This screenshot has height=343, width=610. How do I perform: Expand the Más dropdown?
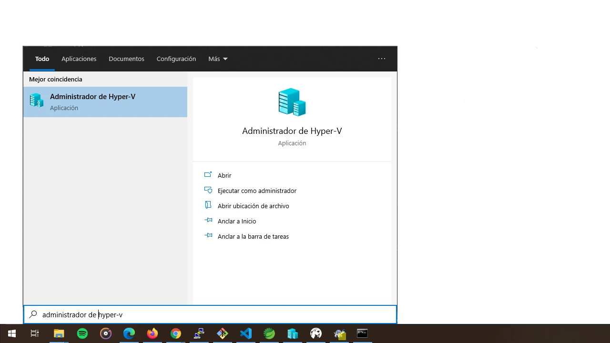coord(218,59)
